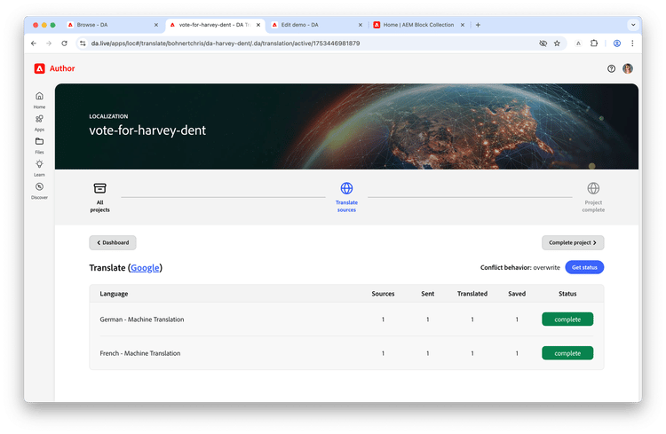Open a new browser tab
666x434 pixels.
(478, 25)
